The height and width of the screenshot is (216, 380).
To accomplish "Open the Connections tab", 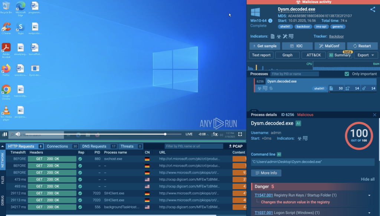I will pos(58,146).
